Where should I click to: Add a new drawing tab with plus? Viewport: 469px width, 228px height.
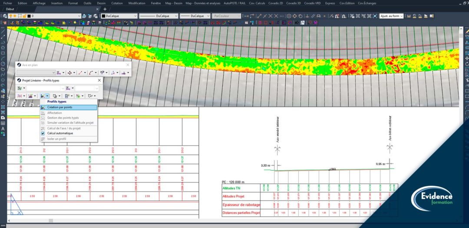(105, 9)
